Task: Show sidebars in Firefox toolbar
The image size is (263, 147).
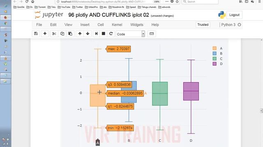Action: coord(247,2)
